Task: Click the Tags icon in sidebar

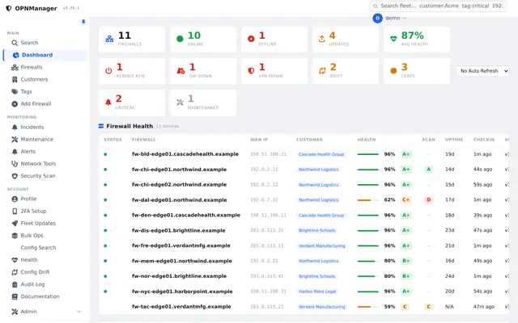Action: (x=15, y=91)
